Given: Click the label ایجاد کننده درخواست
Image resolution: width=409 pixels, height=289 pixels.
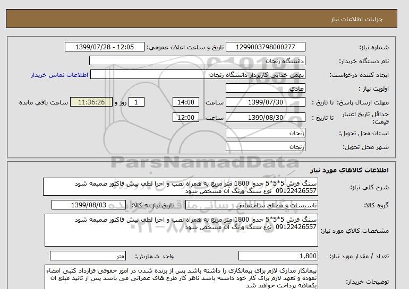Looking at the screenshot, I should 359,75.
